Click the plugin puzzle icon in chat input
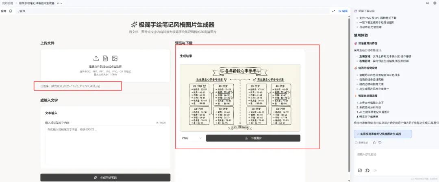This screenshot has width=439, height=182. coord(367,170)
